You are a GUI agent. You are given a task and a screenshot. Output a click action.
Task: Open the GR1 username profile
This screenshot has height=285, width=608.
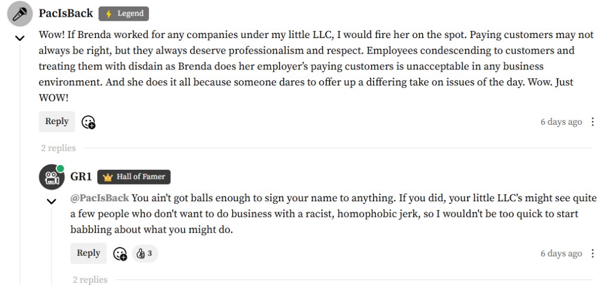click(80, 176)
